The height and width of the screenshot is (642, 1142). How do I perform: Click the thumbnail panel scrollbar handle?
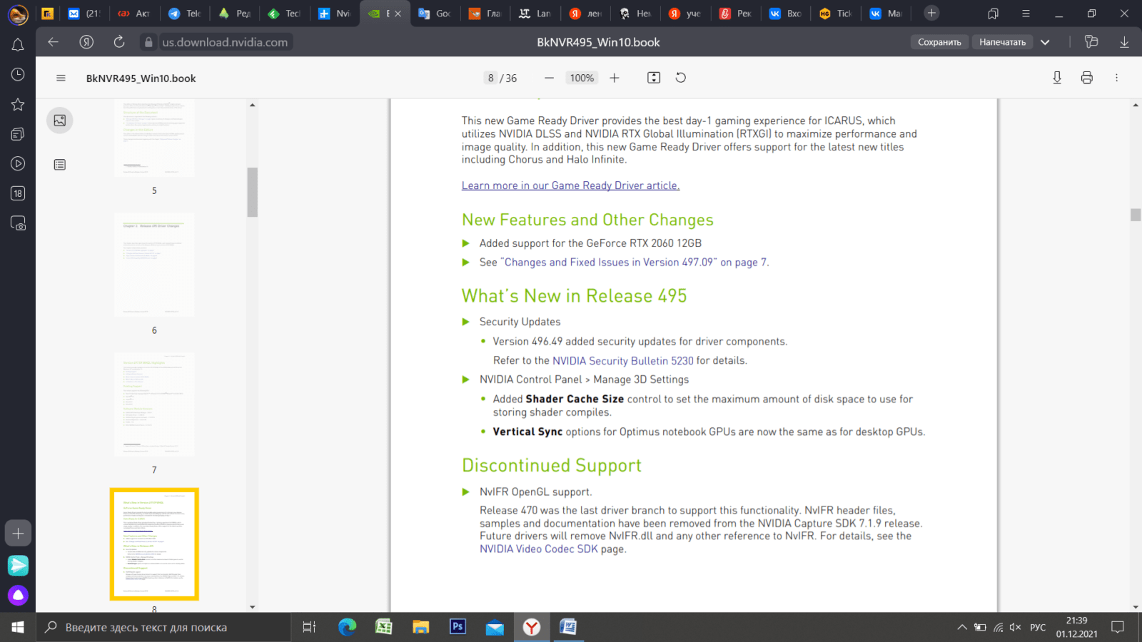coord(252,192)
